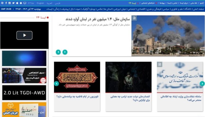The width and height of the screenshot is (205, 117).
Task: Open the Windows app icon in top bar
Action: coord(2,3)
